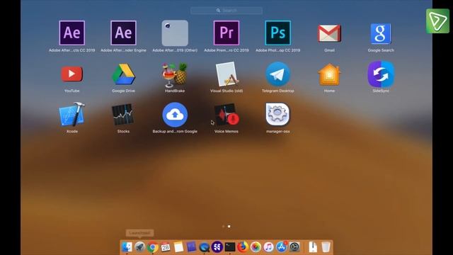This screenshot has width=453, height=255.
Task: Open the Adobe After Effects 2019 (Other) folder
Action: [175, 33]
